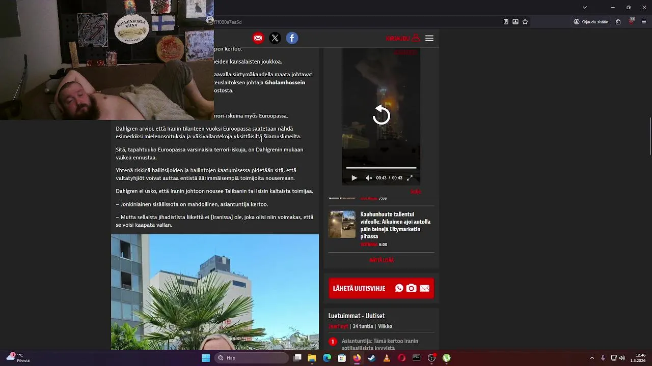Send news tip via WhatsApp icon
The width and height of the screenshot is (652, 366).
pos(399,288)
